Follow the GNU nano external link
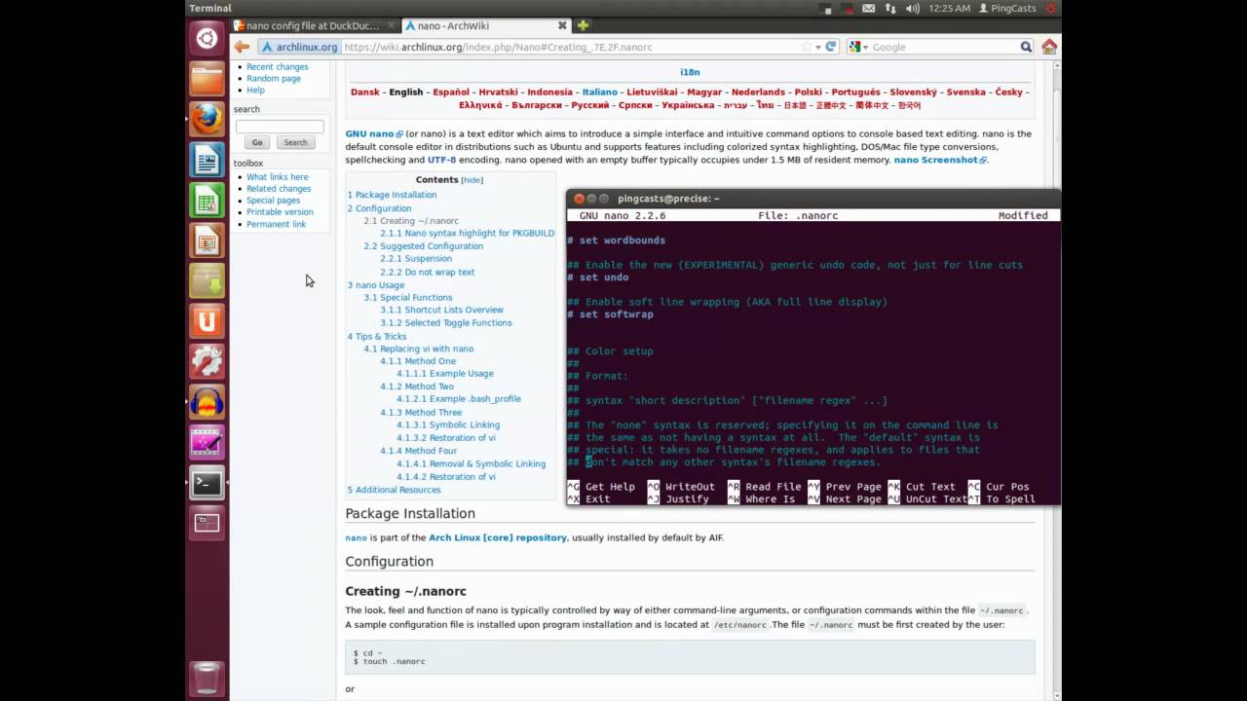The image size is (1247, 701). coord(374,134)
